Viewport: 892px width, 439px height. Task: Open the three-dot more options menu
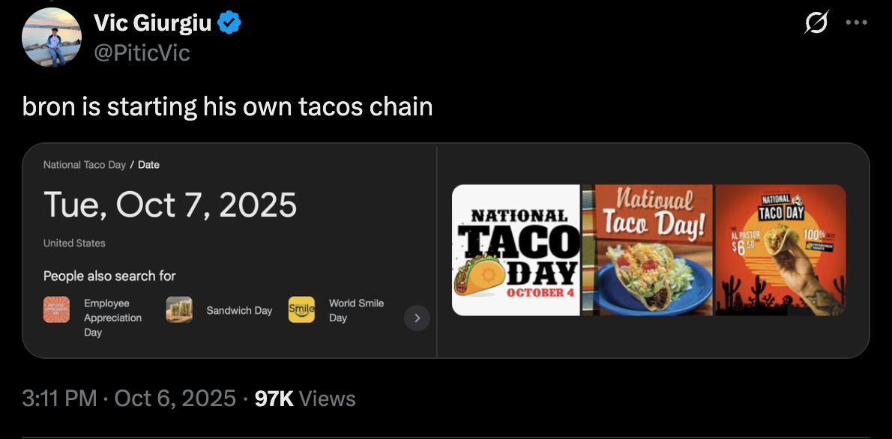tap(855, 22)
